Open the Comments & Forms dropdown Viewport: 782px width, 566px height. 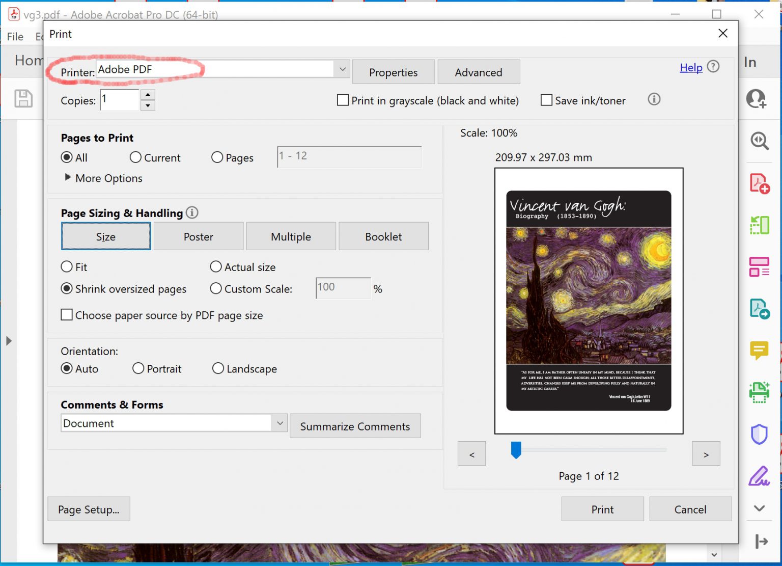[x=279, y=423]
